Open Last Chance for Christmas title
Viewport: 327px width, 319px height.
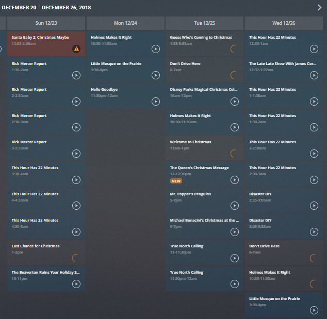click(36, 246)
